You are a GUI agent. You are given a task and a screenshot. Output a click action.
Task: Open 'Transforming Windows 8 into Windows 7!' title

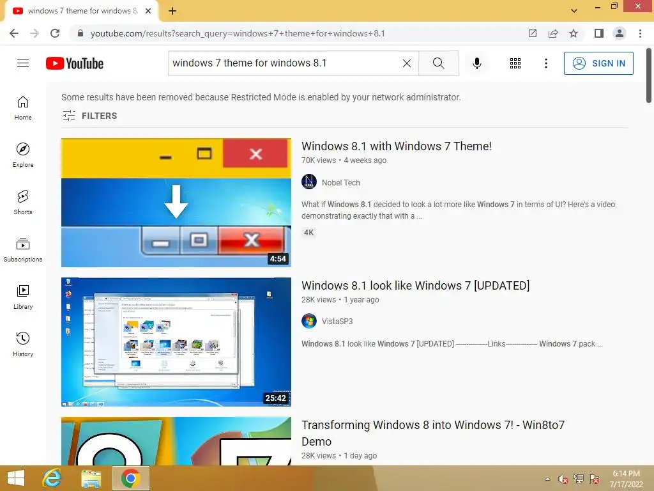[433, 433]
